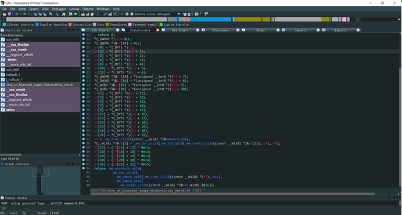
Task: Click the red letter A toolbar icon
Action: coord(71,14)
